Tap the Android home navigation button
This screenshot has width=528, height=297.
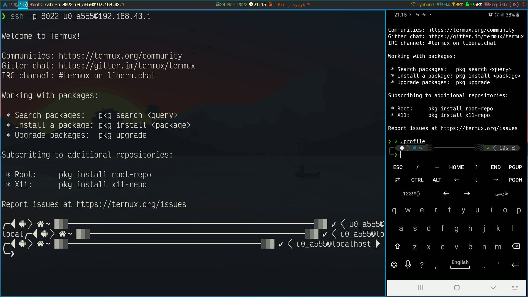coord(457,288)
